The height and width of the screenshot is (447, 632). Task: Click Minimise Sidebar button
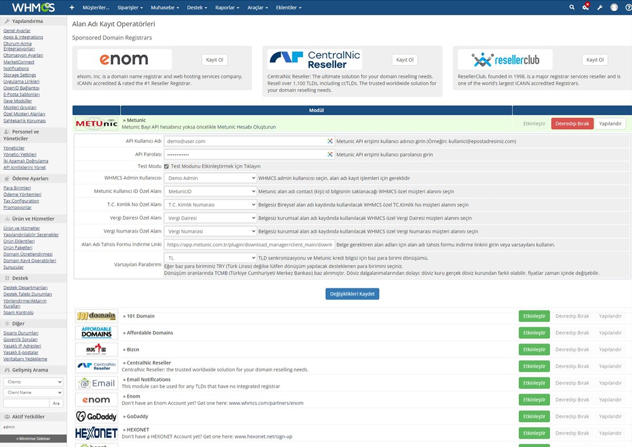click(x=33, y=438)
